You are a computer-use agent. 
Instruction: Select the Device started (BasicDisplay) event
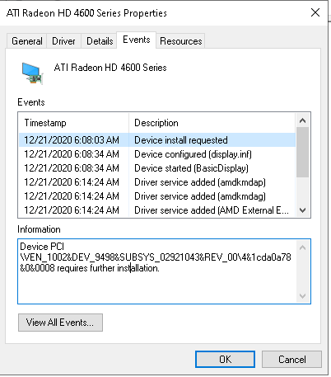[x=157, y=168]
